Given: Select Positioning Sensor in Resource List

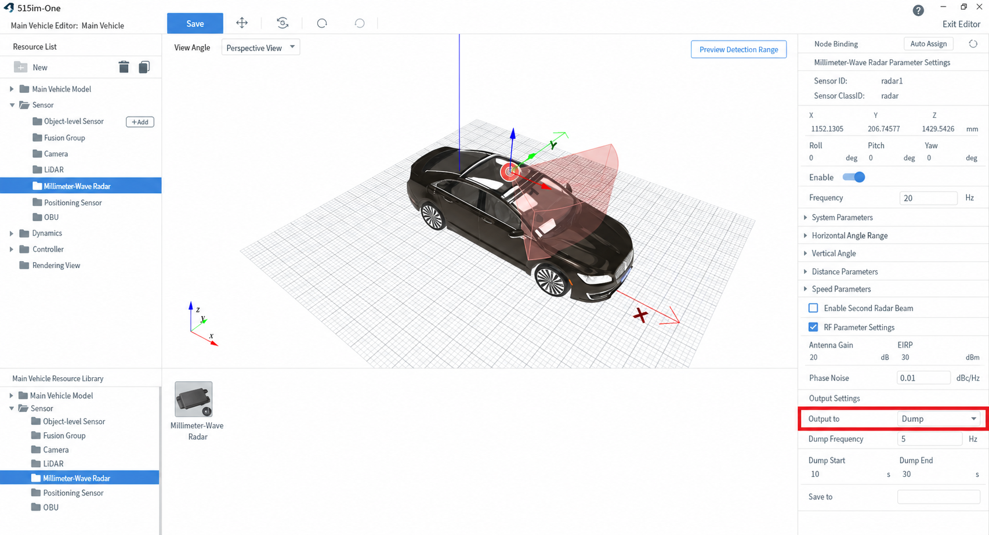Looking at the screenshot, I should click(x=73, y=203).
